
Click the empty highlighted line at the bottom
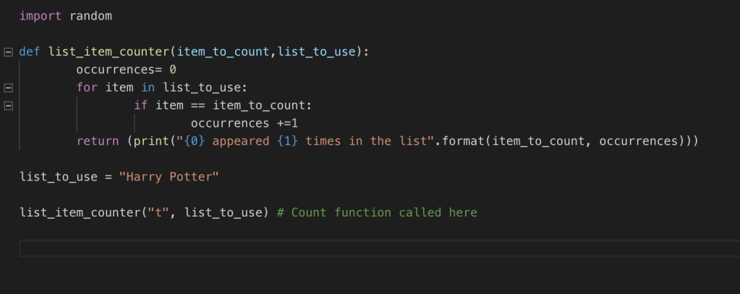(x=362, y=248)
